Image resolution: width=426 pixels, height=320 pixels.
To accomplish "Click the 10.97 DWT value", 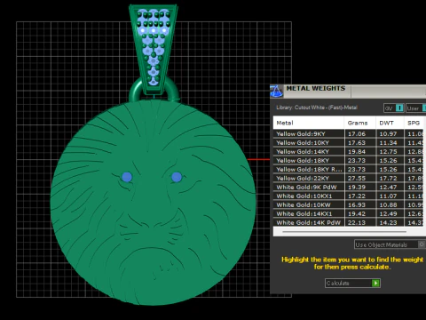I will [388, 134].
